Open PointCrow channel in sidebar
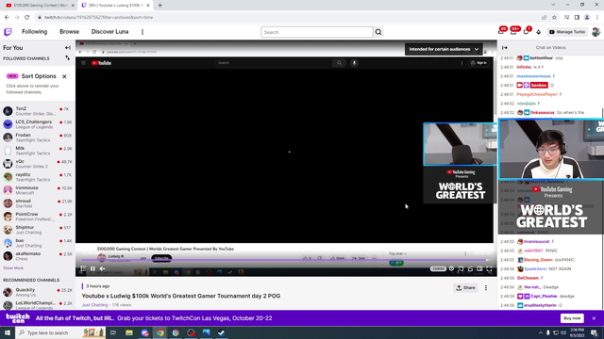 [x=38, y=217]
